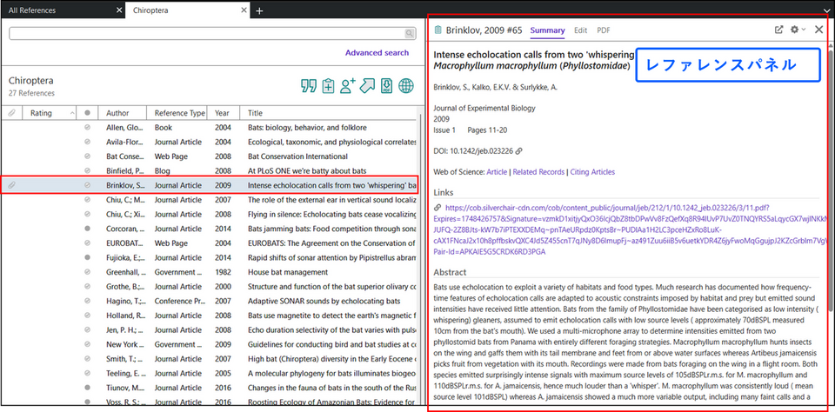The image size is (835, 412).
Task: Select the House bat management row
Action: pos(210,272)
